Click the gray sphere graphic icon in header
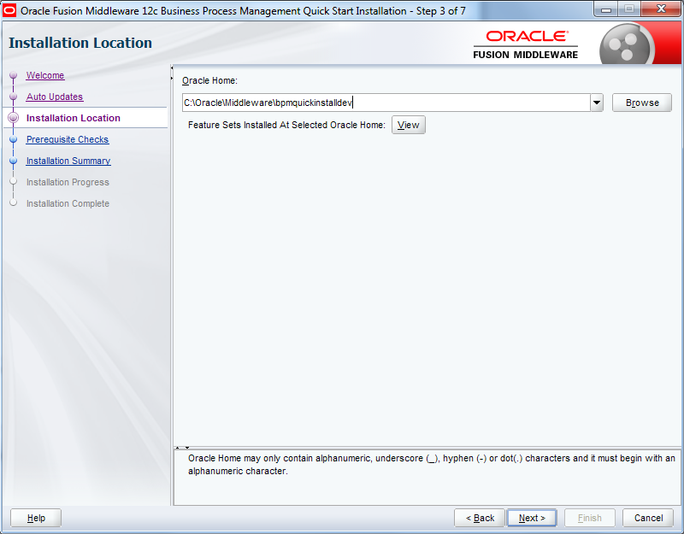Image resolution: width=684 pixels, height=534 pixels. (x=627, y=45)
